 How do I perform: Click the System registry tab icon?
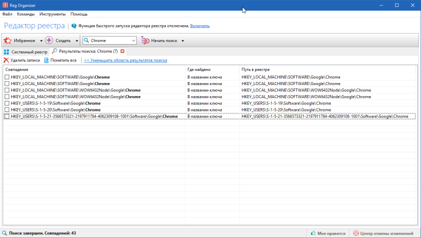[x=6, y=51]
